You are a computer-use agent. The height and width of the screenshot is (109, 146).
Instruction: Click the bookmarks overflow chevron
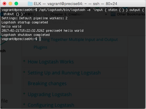106,14
